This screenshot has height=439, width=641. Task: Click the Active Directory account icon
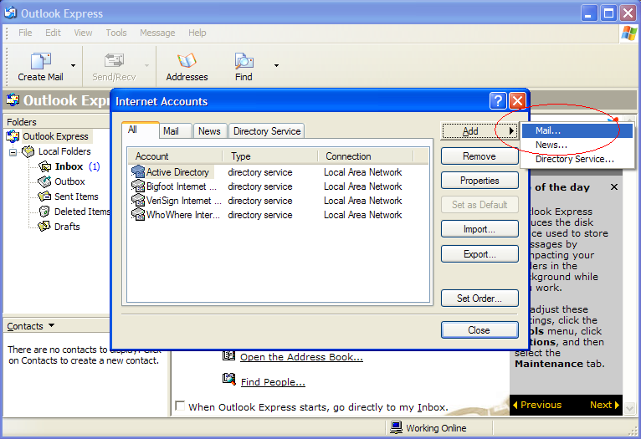pyautogui.click(x=138, y=172)
